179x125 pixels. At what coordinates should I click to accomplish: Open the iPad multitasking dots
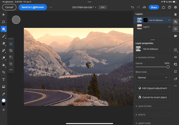click(x=89, y=2)
